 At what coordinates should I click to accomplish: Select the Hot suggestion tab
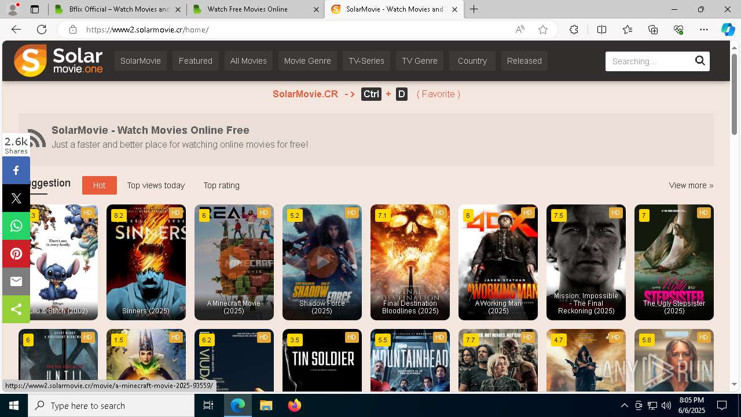pos(99,185)
